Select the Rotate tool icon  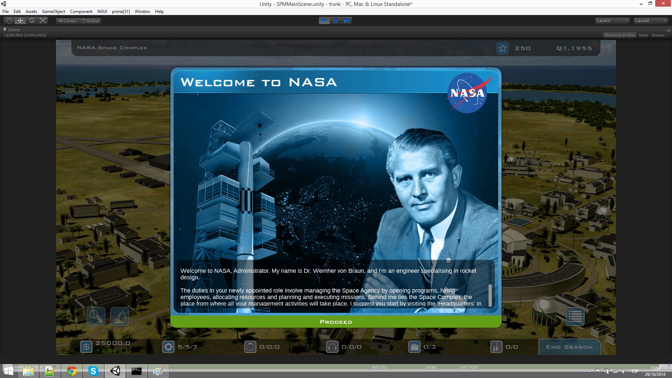(32, 21)
